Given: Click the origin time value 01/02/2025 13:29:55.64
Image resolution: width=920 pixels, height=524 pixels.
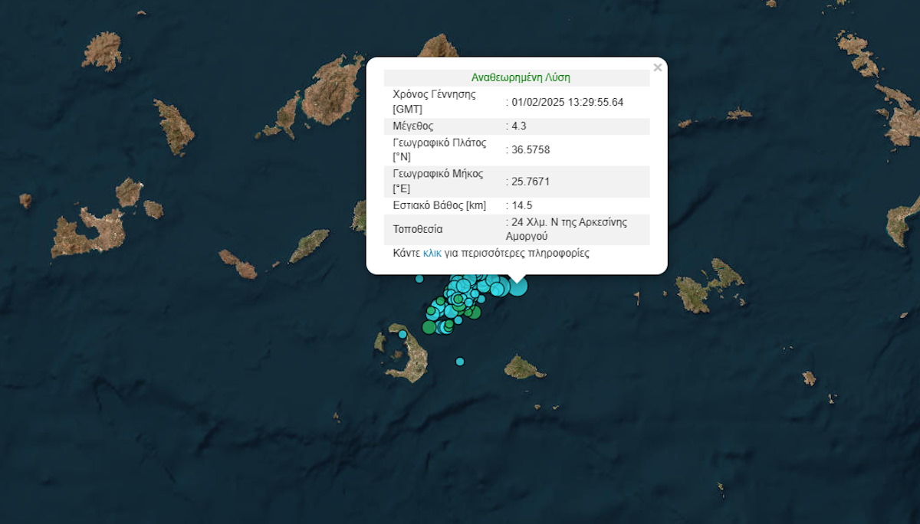Looking at the screenshot, I should pos(567,102).
